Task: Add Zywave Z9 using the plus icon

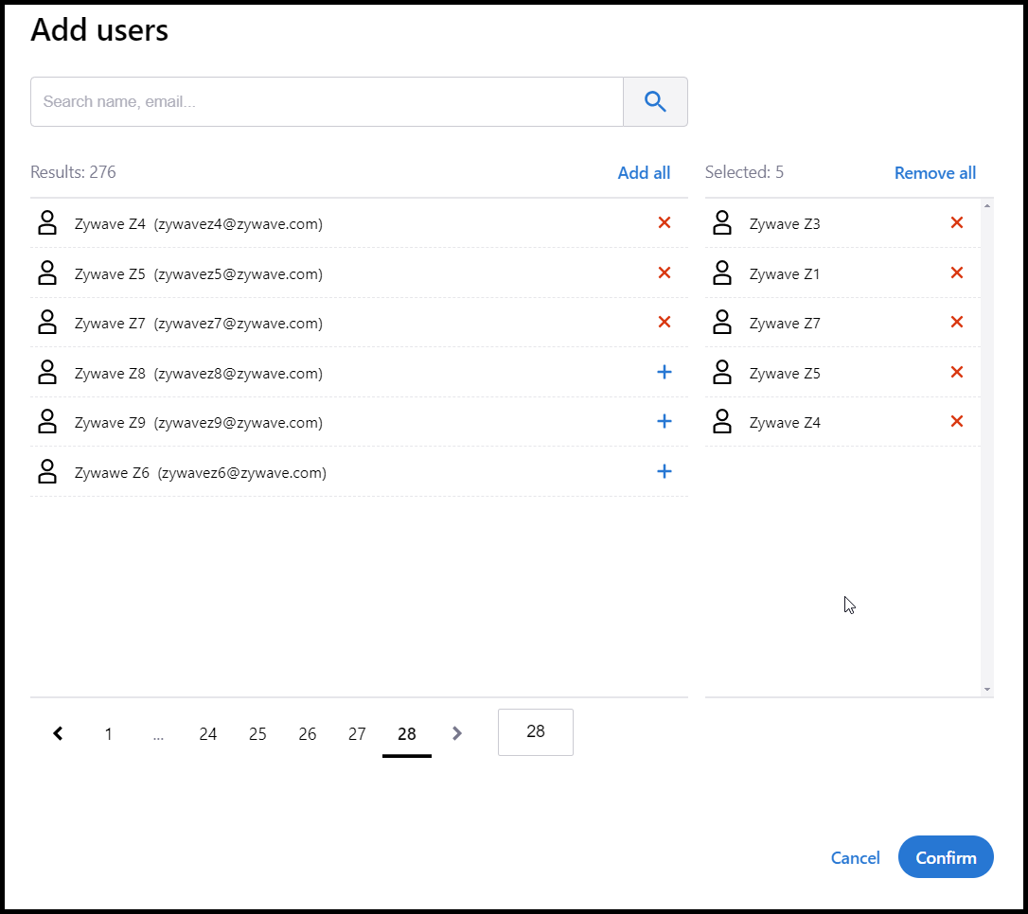Action: pyautogui.click(x=664, y=421)
